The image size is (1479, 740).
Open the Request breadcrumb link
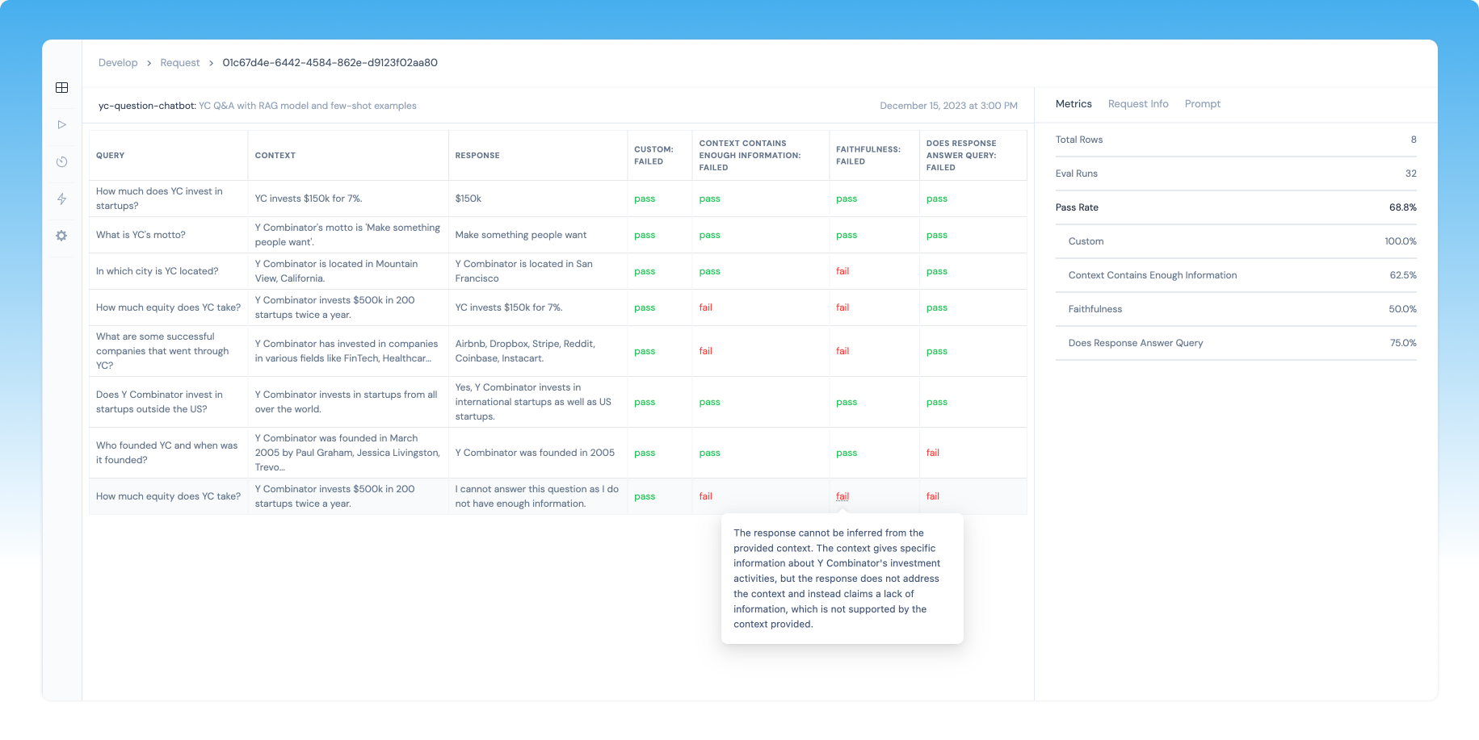(x=180, y=62)
